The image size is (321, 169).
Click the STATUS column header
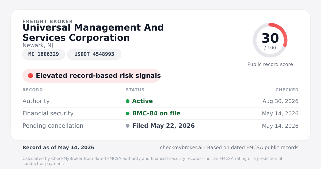[135, 90]
